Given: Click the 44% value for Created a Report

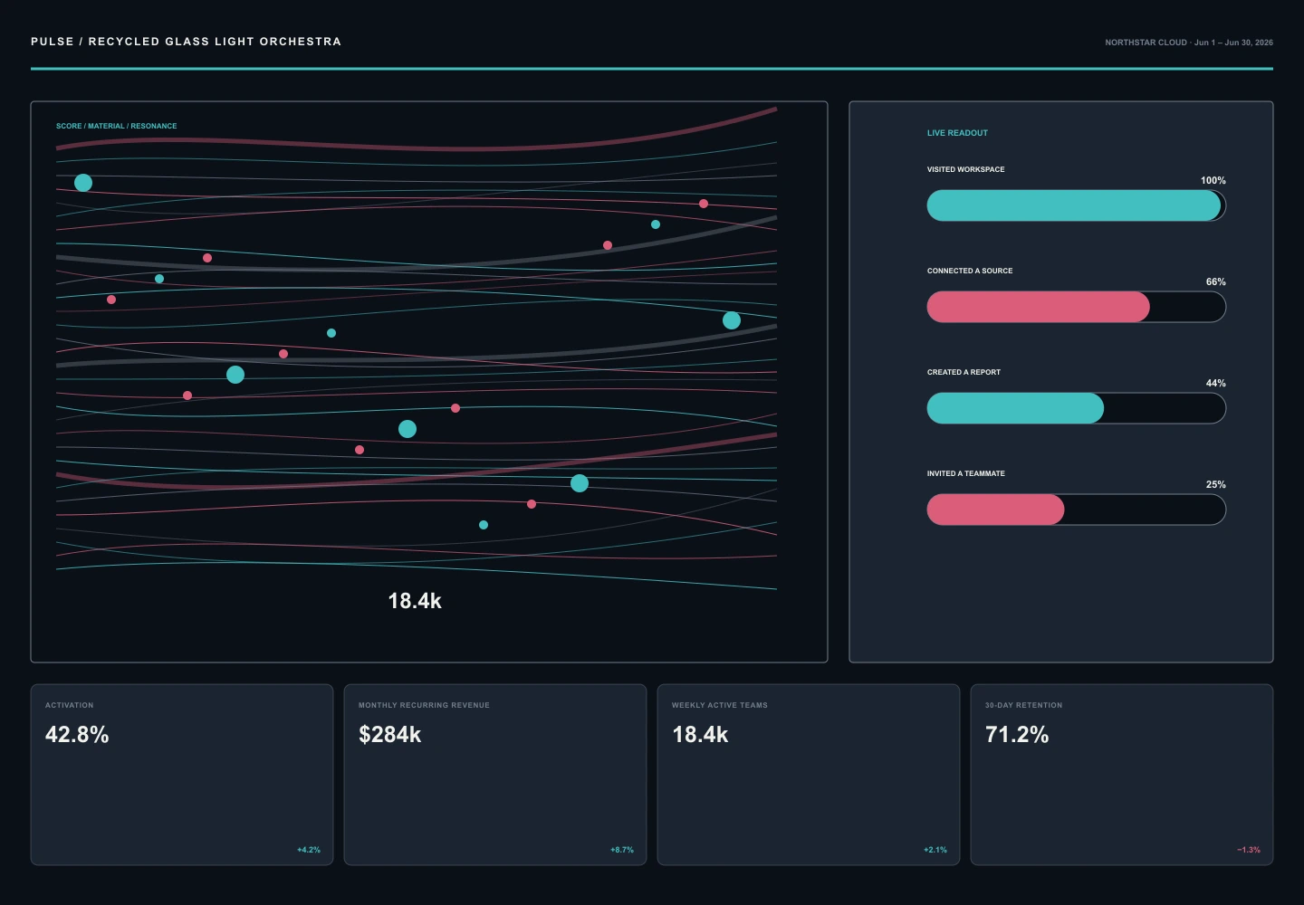Looking at the screenshot, I should (x=1216, y=384).
